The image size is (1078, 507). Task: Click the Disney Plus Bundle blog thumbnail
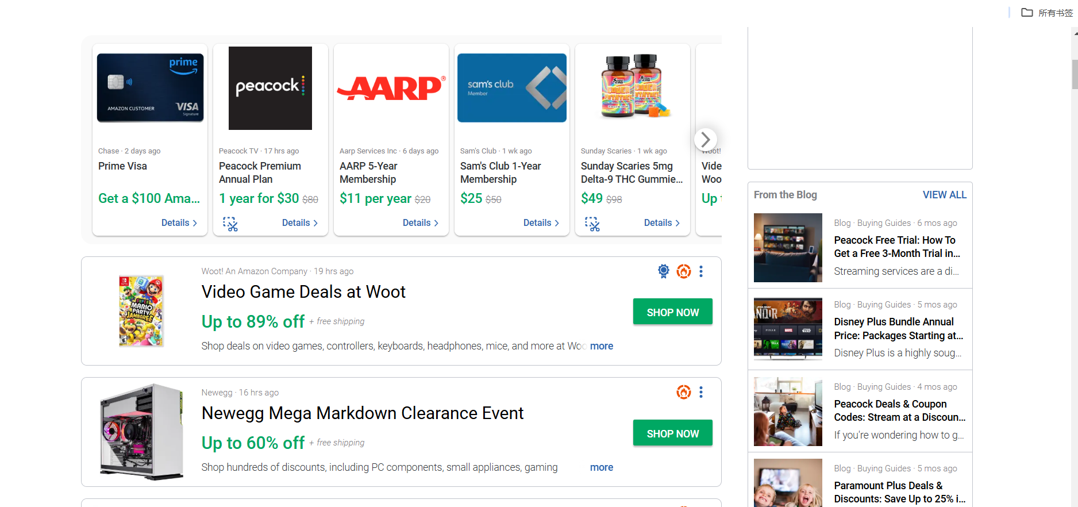click(x=788, y=329)
